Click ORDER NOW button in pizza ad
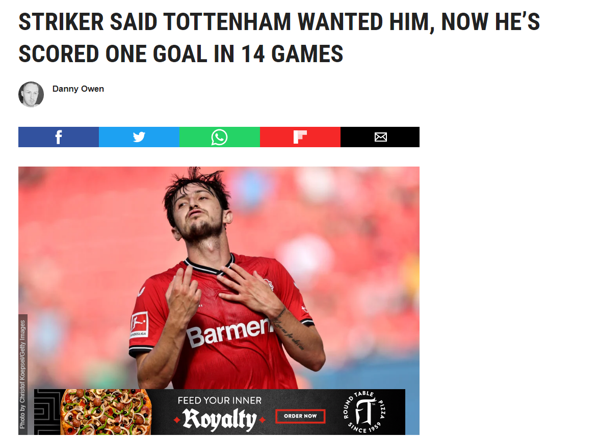 pyautogui.click(x=300, y=416)
